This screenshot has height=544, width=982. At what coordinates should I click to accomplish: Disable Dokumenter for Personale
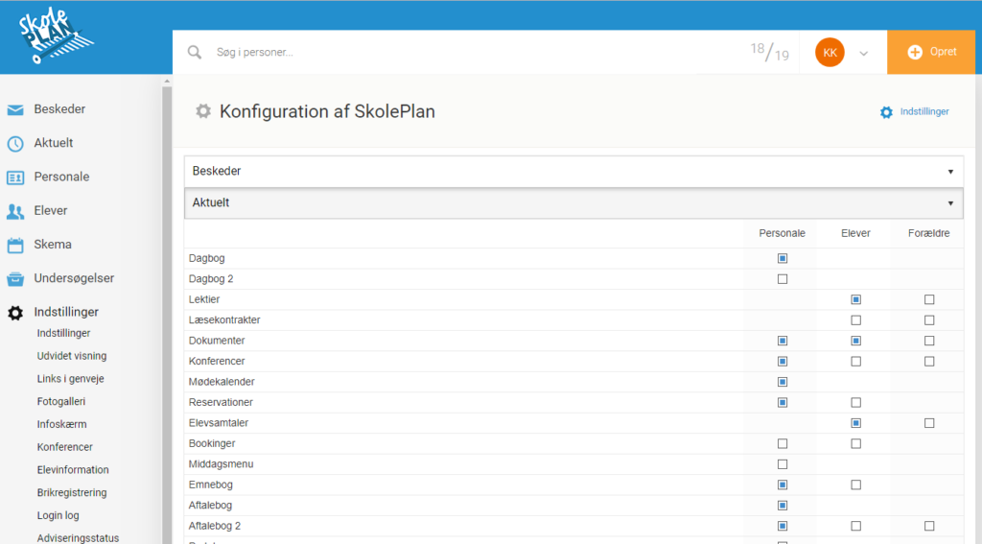click(x=783, y=341)
